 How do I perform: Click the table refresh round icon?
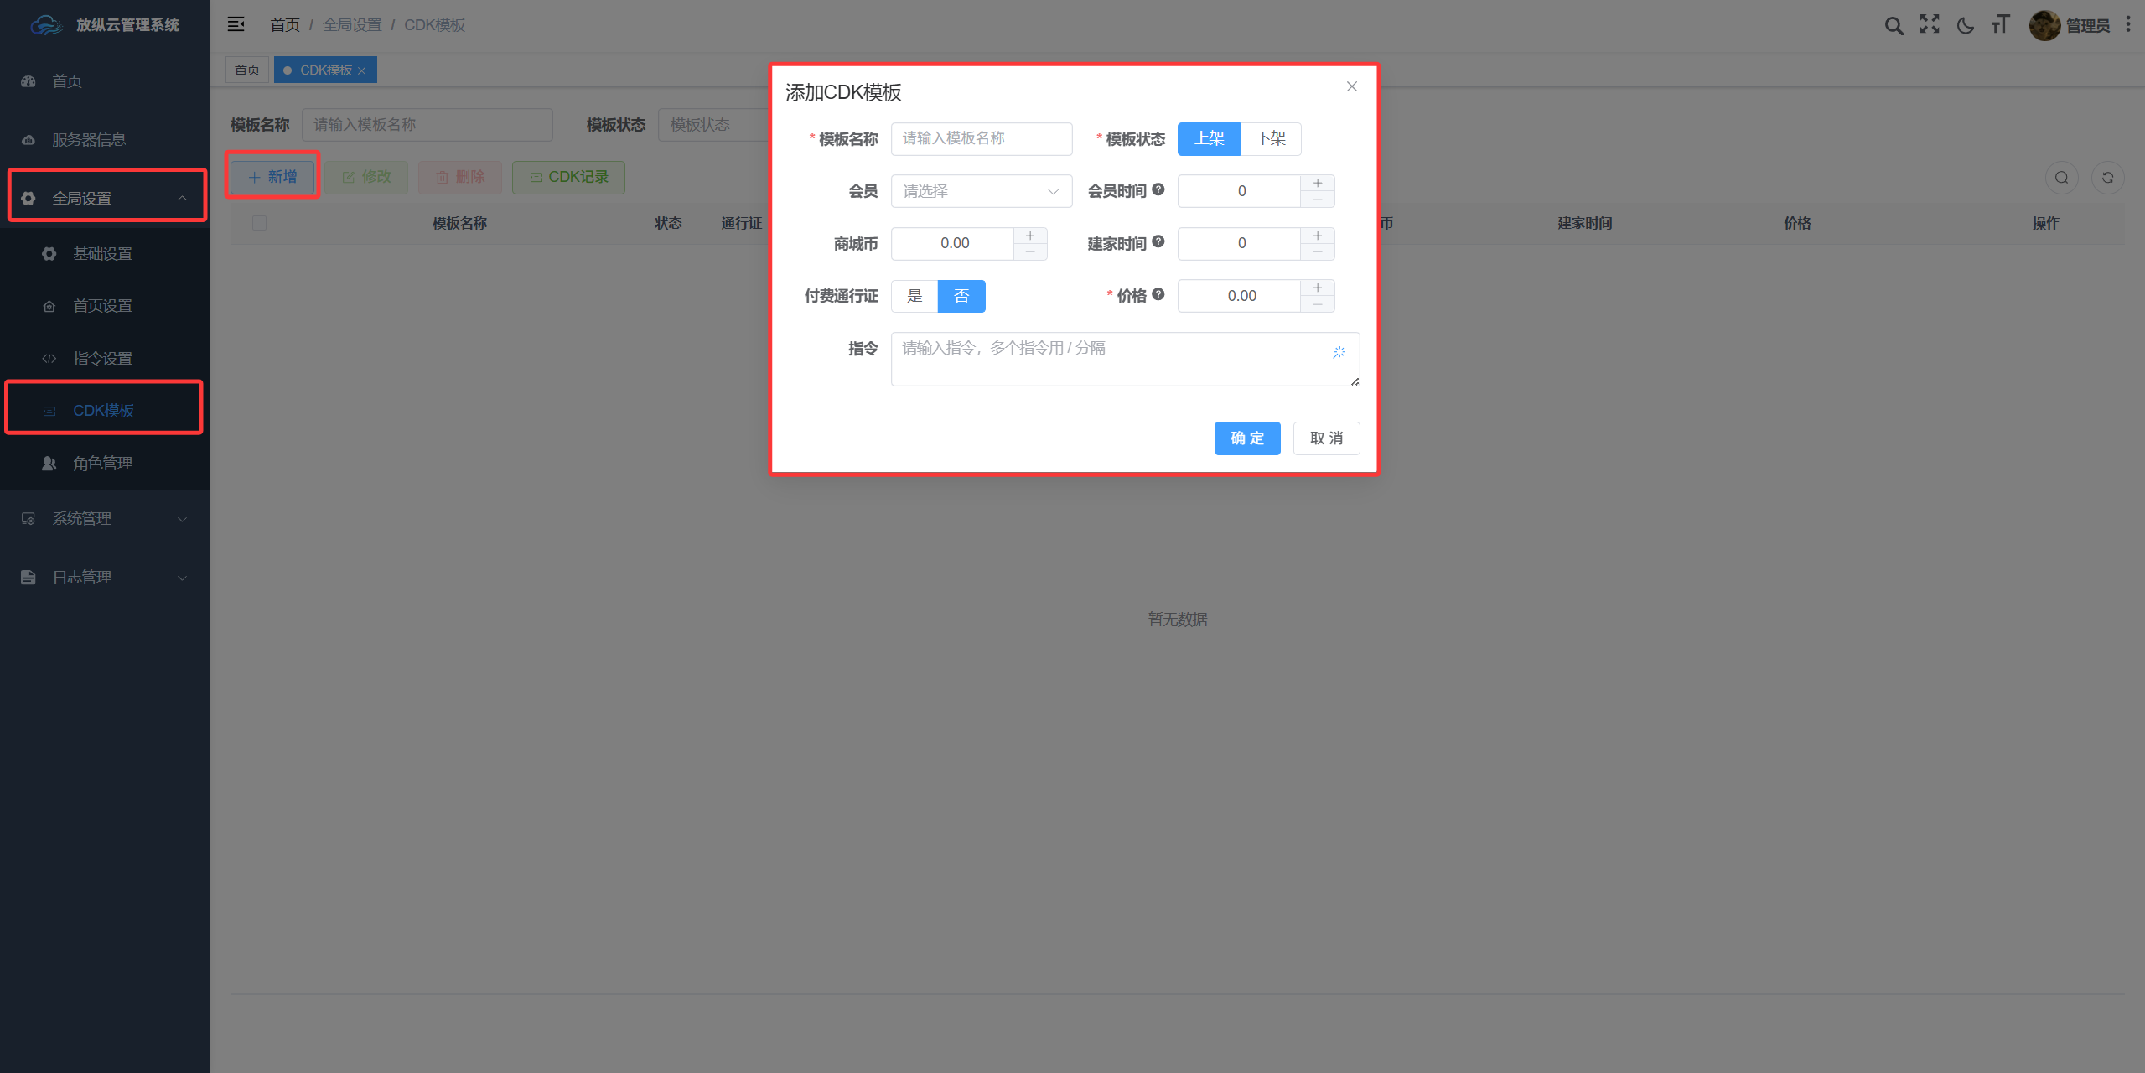point(2108,178)
